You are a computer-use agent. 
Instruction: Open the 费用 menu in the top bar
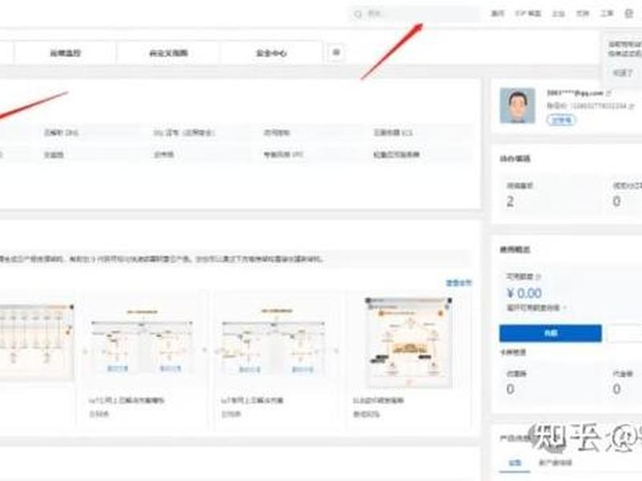click(x=498, y=14)
